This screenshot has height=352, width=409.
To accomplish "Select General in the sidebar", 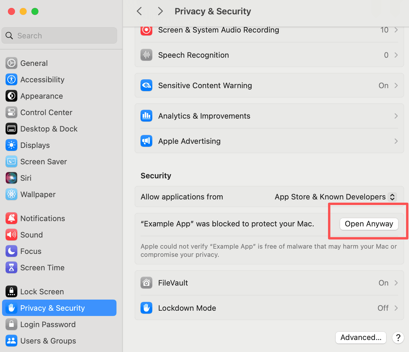I will click(x=59, y=63).
